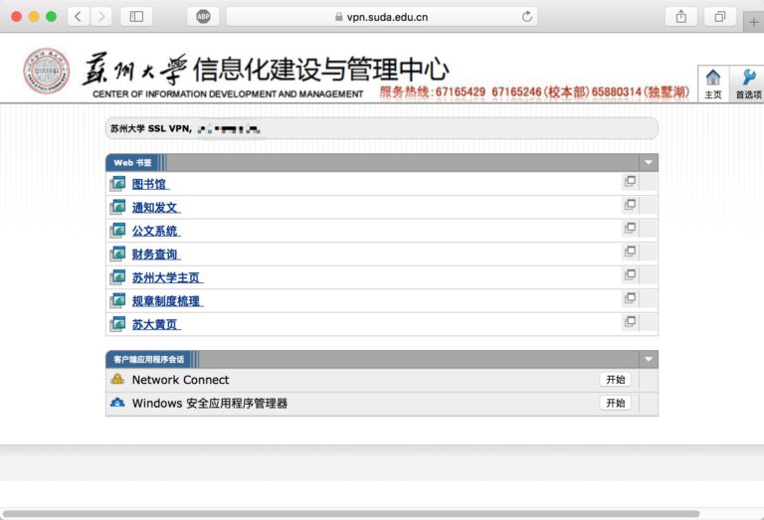The image size is (764, 520).
Task: Start Network Connect with 开始 button
Action: pos(616,379)
